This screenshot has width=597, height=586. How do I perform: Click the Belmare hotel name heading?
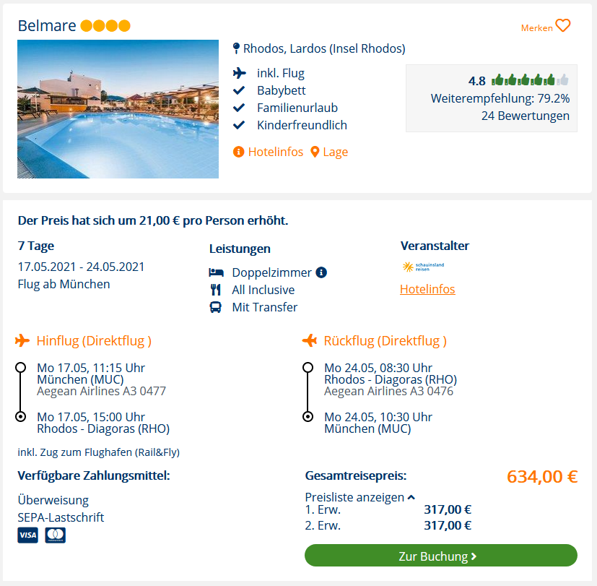47,26
